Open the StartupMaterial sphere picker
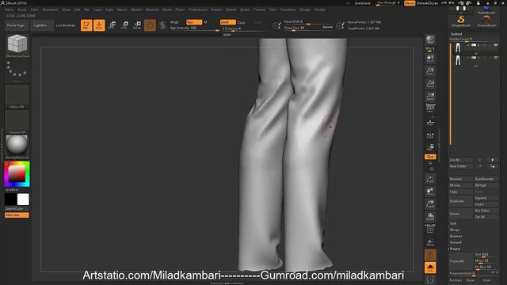This screenshot has height=285, width=507. click(x=17, y=147)
